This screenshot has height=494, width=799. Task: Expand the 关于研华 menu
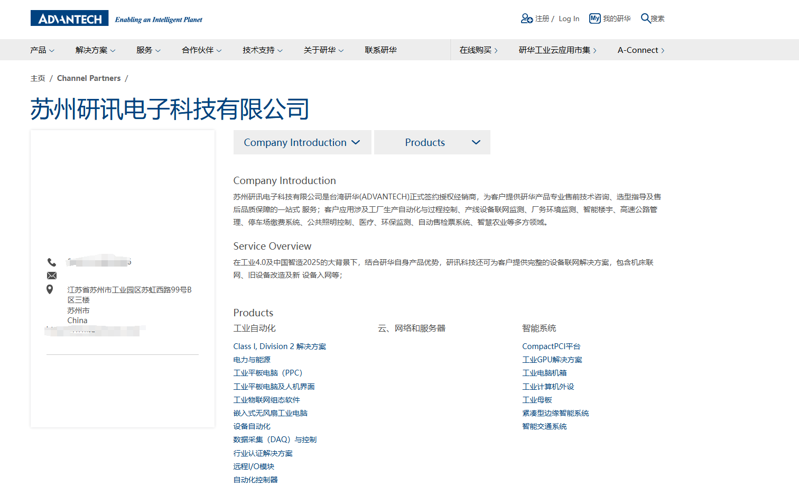323,50
